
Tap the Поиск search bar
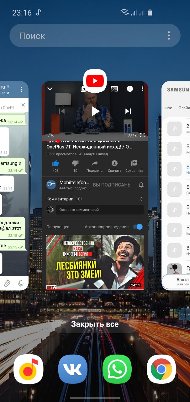95,36
